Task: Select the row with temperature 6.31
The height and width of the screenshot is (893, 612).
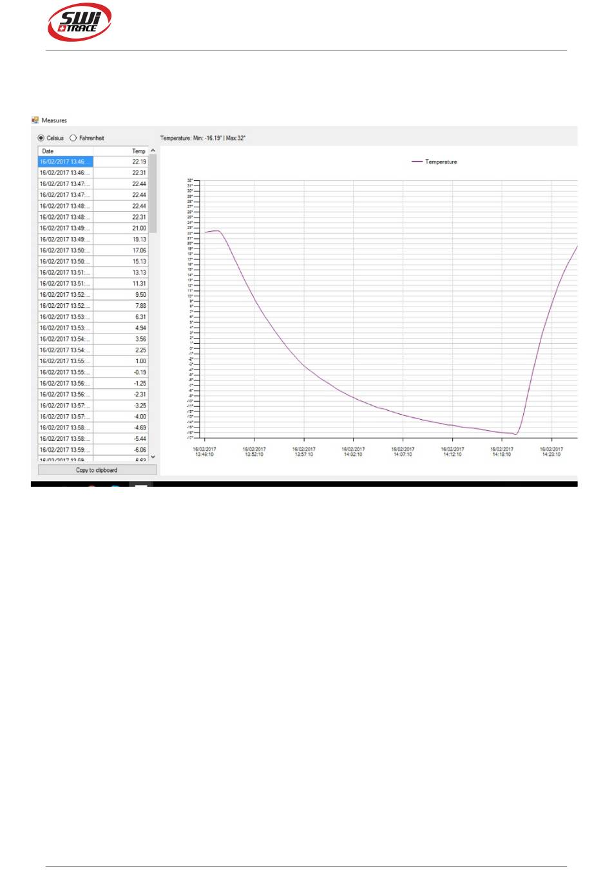Action: tap(93, 317)
